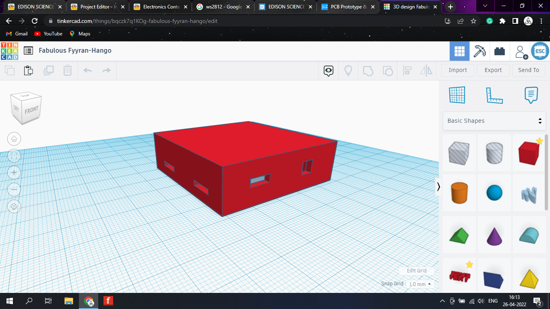Click Fit all in view icon
This screenshot has width=550, height=309.
pyautogui.click(x=14, y=156)
